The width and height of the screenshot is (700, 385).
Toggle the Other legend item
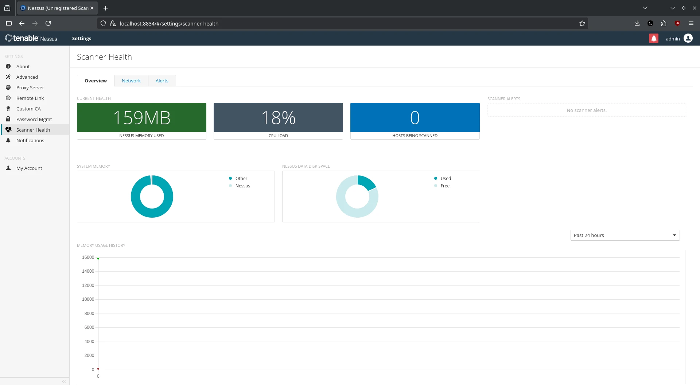pos(238,178)
